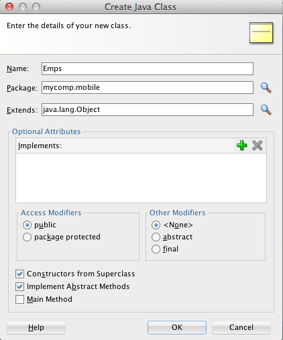The width and height of the screenshot is (283, 340).
Task: Click the Extends field with java.lang.Object
Action: click(x=148, y=109)
